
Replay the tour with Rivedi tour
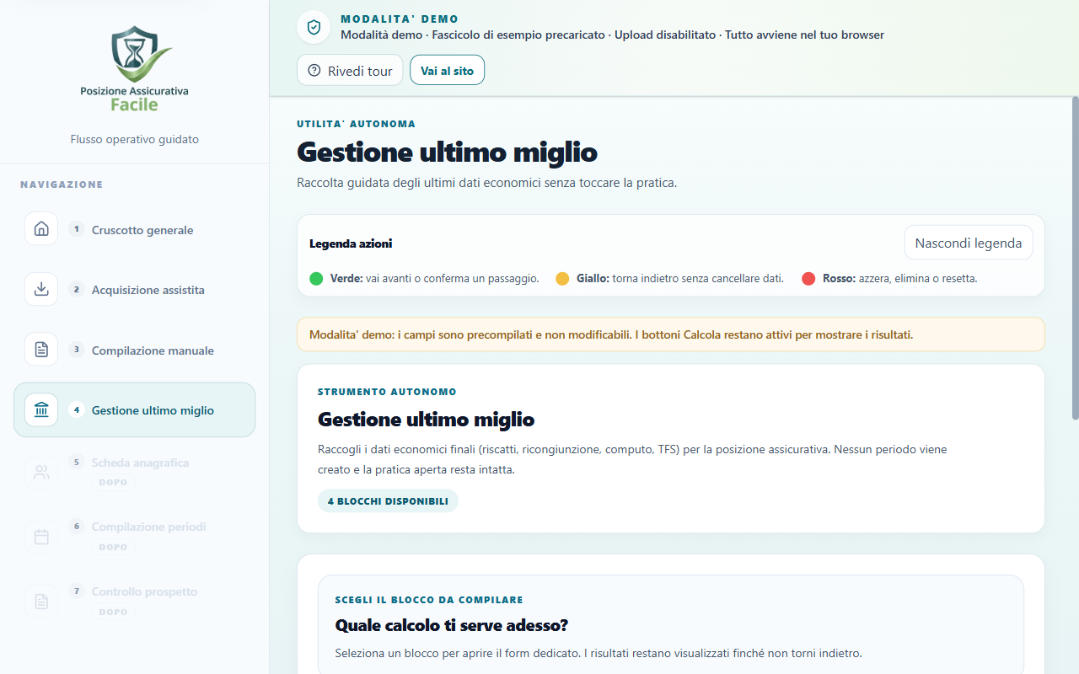(350, 71)
